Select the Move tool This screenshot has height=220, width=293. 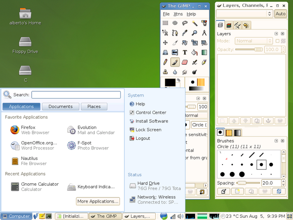[165, 43]
